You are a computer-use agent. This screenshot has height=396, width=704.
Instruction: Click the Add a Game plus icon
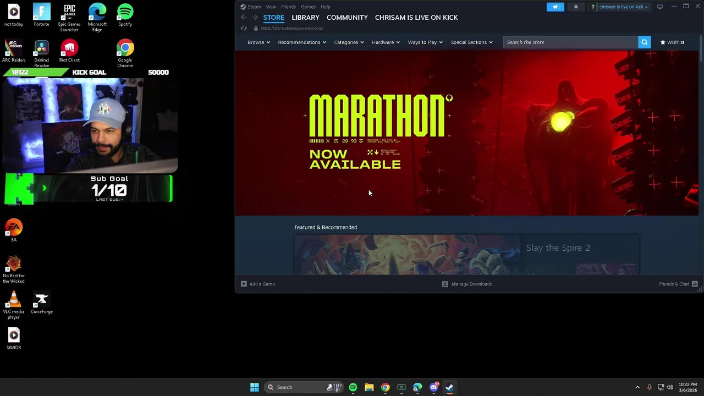[x=244, y=284]
